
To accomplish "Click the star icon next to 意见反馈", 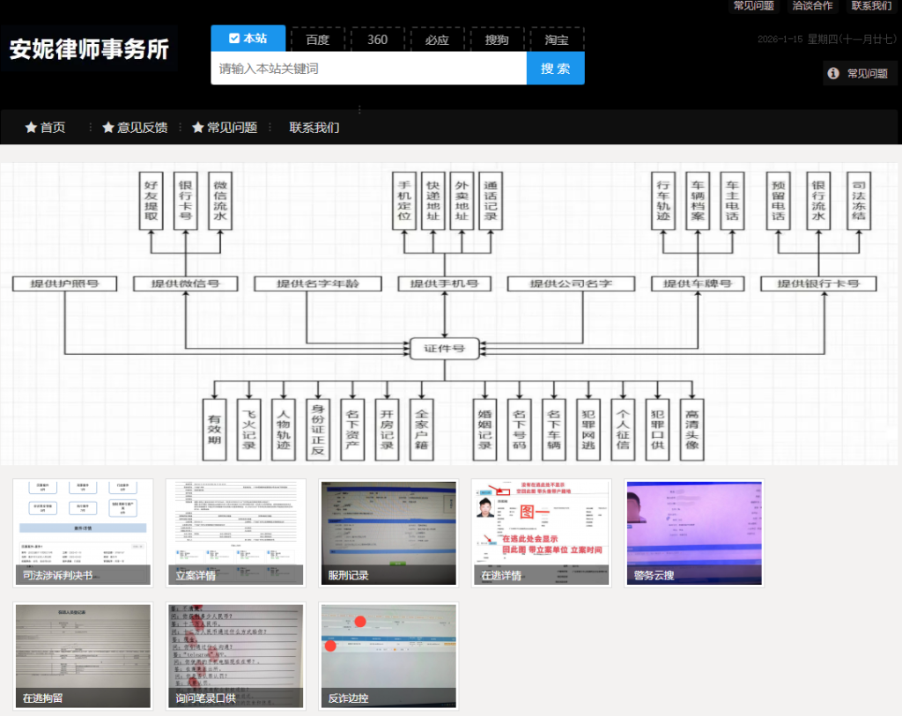I will pyautogui.click(x=108, y=128).
